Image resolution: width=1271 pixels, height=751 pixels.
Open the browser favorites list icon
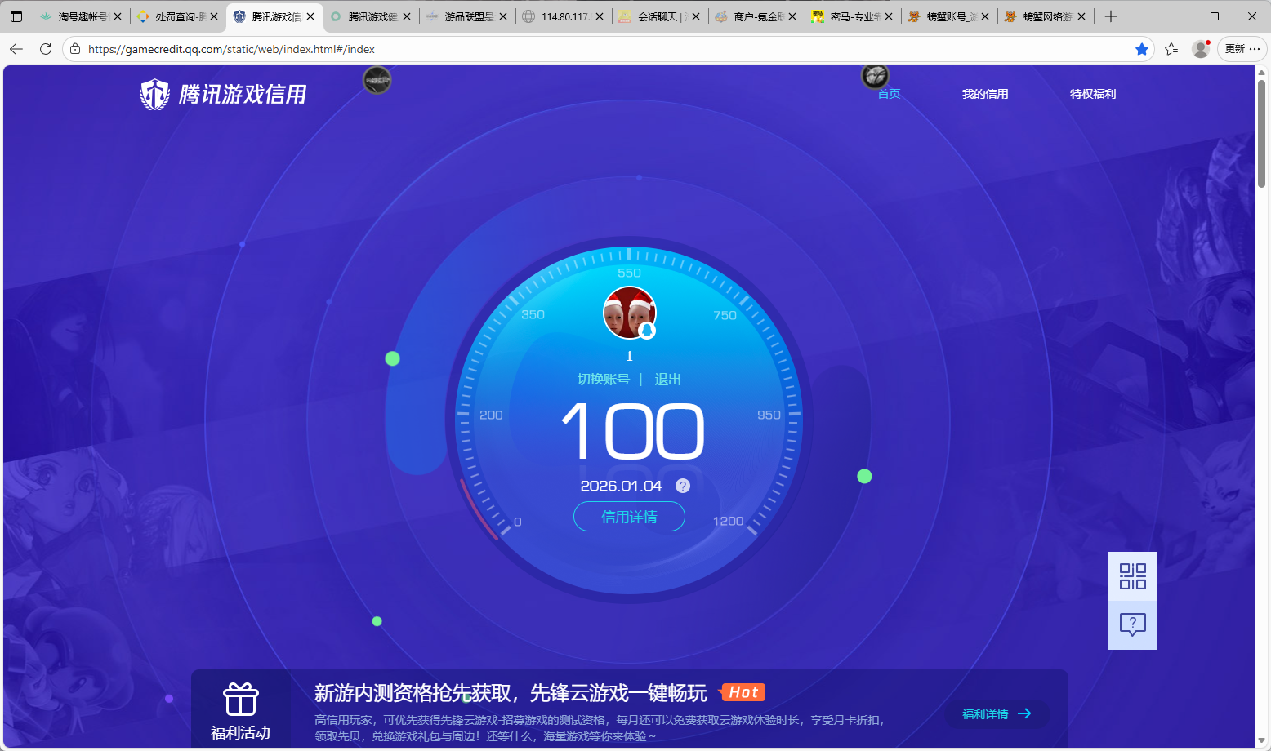point(1171,49)
